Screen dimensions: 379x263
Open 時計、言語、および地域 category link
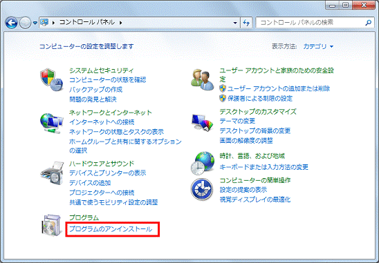coord(252,156)
